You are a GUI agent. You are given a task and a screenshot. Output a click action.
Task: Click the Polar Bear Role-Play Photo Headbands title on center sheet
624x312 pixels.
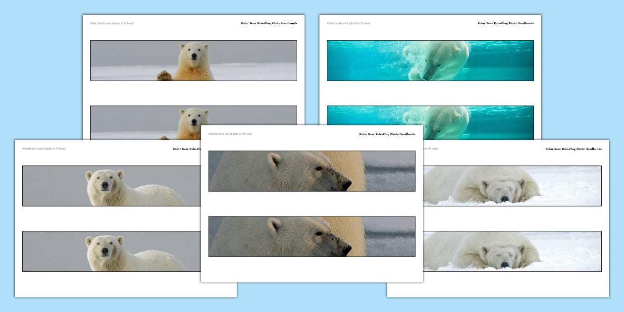point(387,133)
